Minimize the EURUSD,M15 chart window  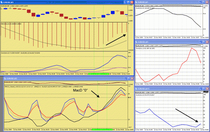click(200, 89)
